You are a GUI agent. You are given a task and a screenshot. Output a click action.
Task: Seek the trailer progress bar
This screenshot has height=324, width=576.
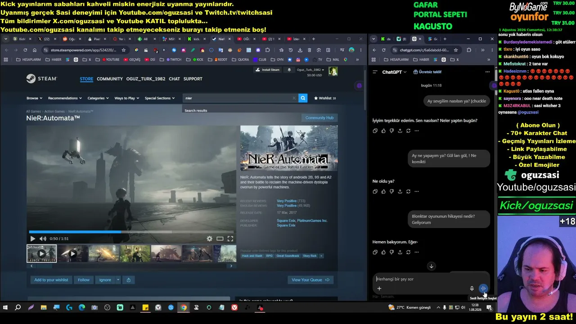click(131, 232)
